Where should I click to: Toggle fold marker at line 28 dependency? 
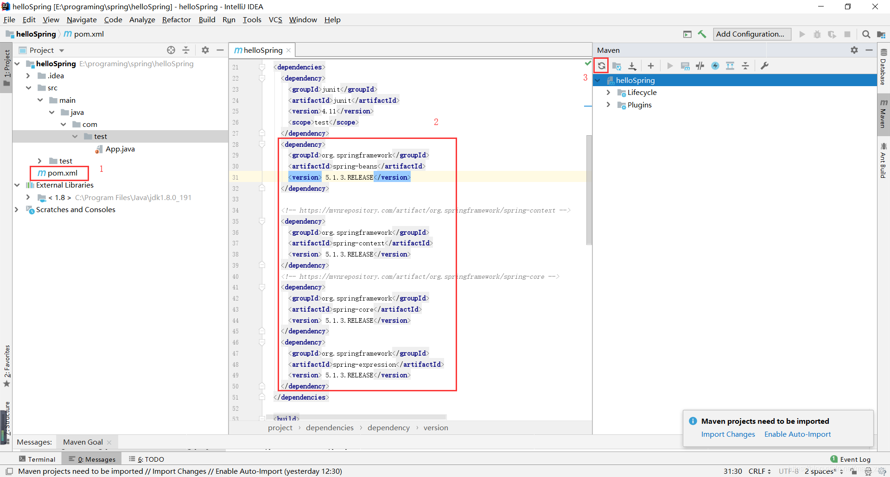click(x=262, y=144)
